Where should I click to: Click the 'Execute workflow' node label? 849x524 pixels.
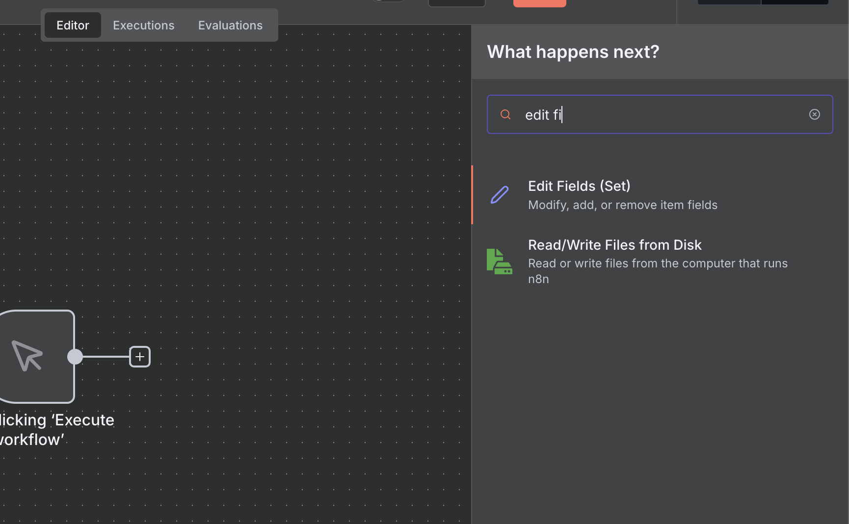tap(56, 429)
